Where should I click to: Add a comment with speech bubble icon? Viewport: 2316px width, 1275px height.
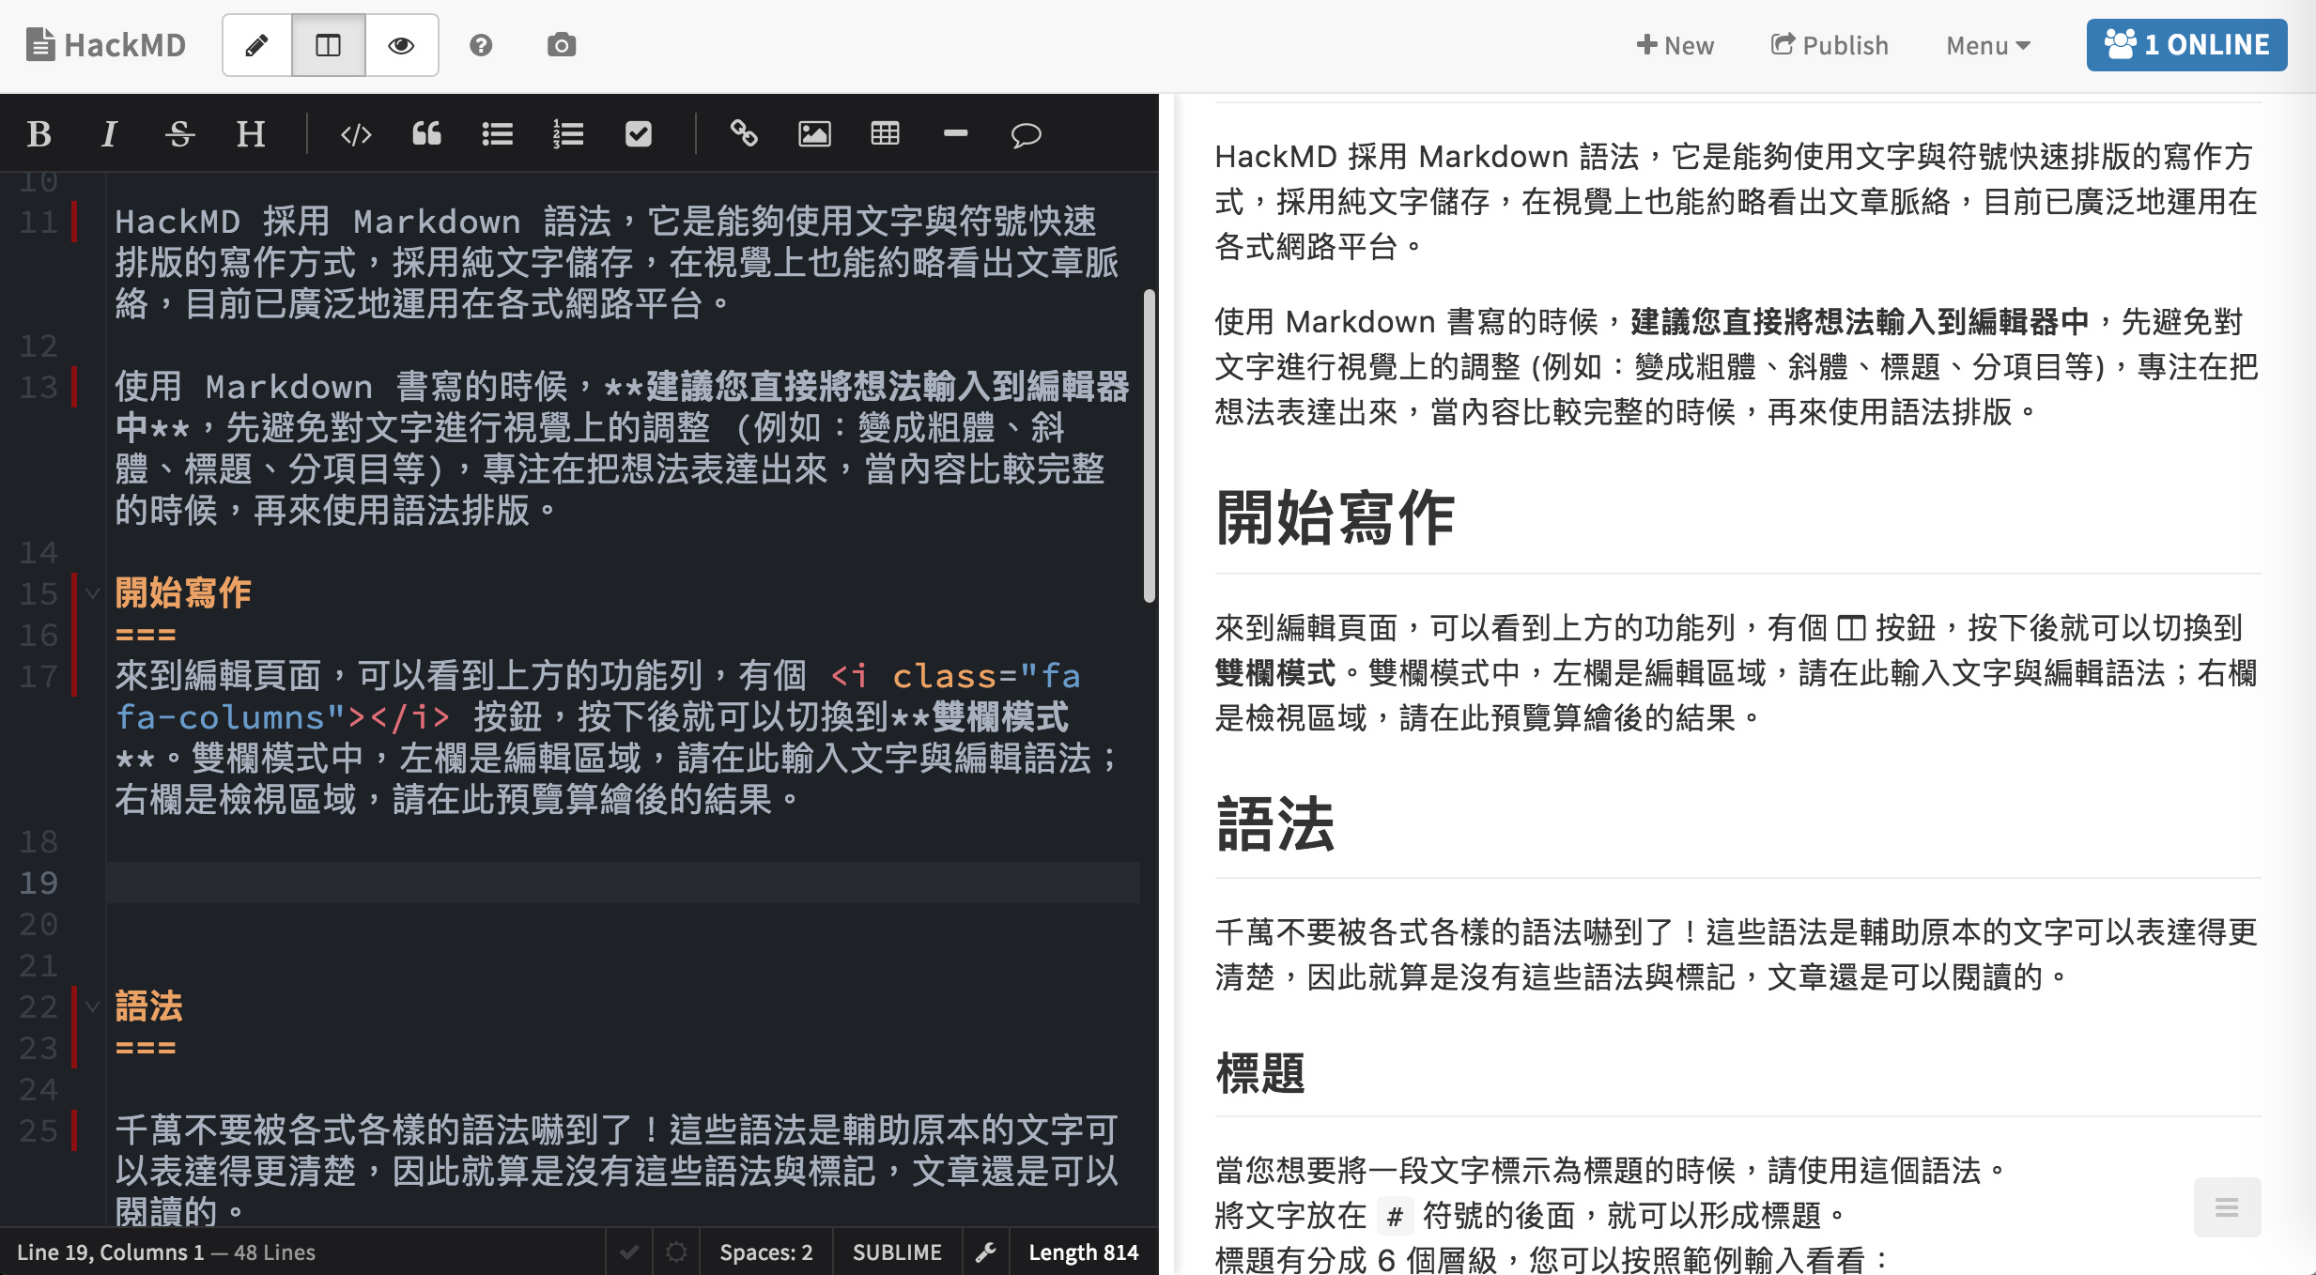[x=1026, y=134]
